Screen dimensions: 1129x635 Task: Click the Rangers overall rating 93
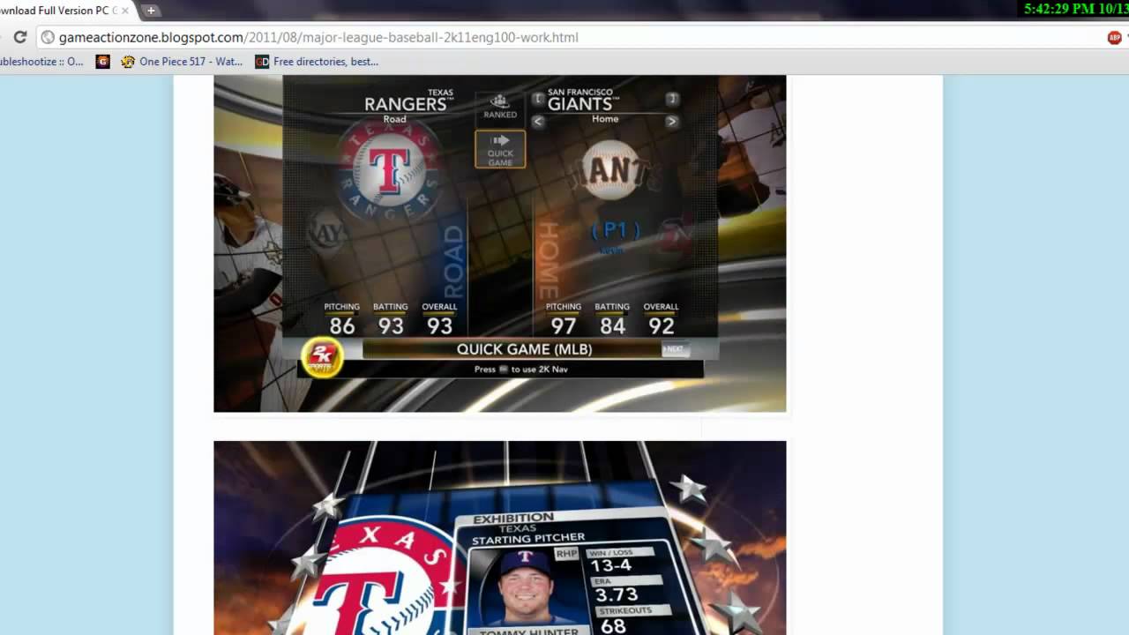(x=439, y=325)
